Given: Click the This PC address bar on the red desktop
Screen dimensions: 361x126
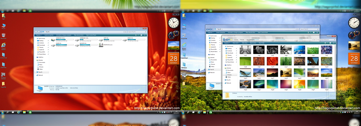Looking at the screenshot, I should tap(84, 31).
